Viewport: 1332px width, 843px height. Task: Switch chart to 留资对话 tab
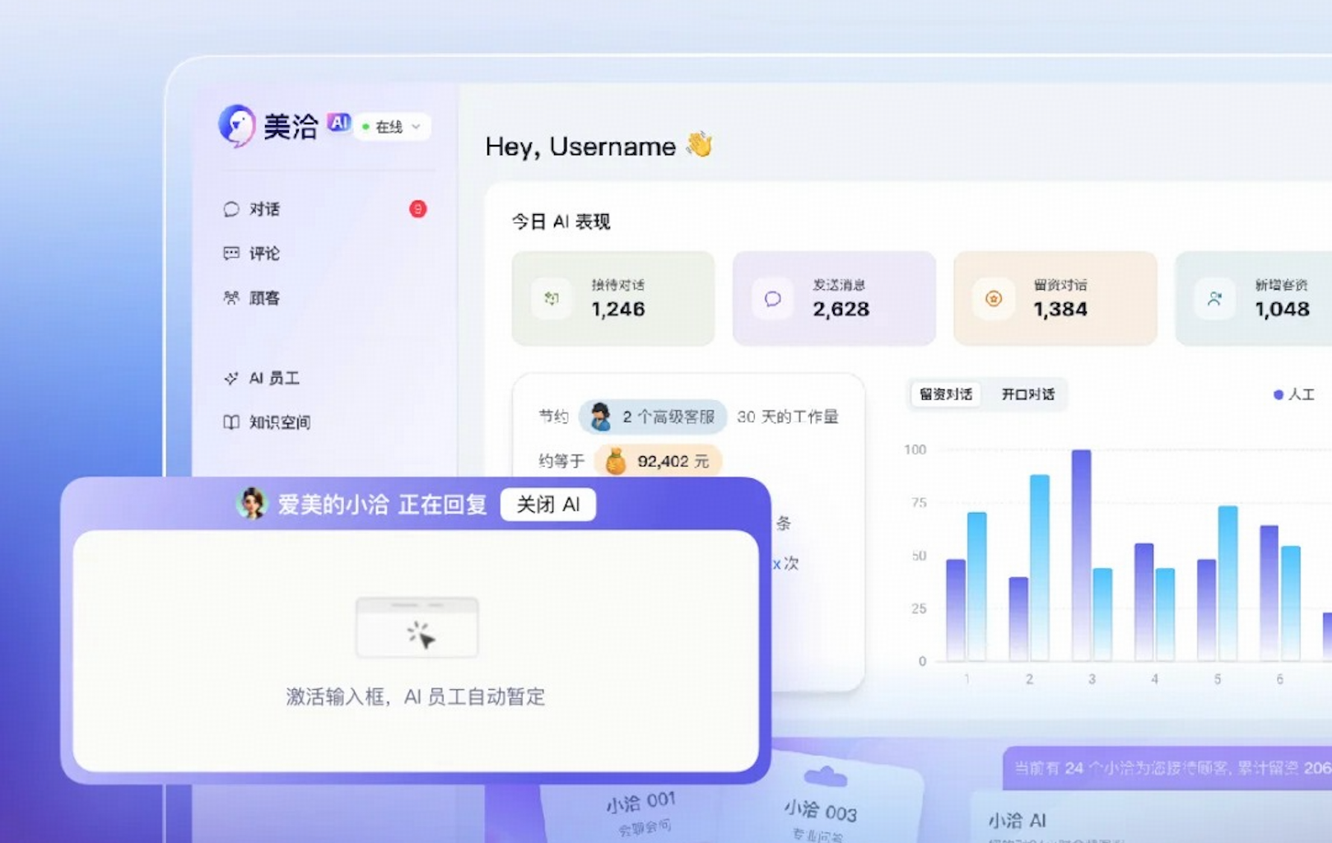click(945, 394)
